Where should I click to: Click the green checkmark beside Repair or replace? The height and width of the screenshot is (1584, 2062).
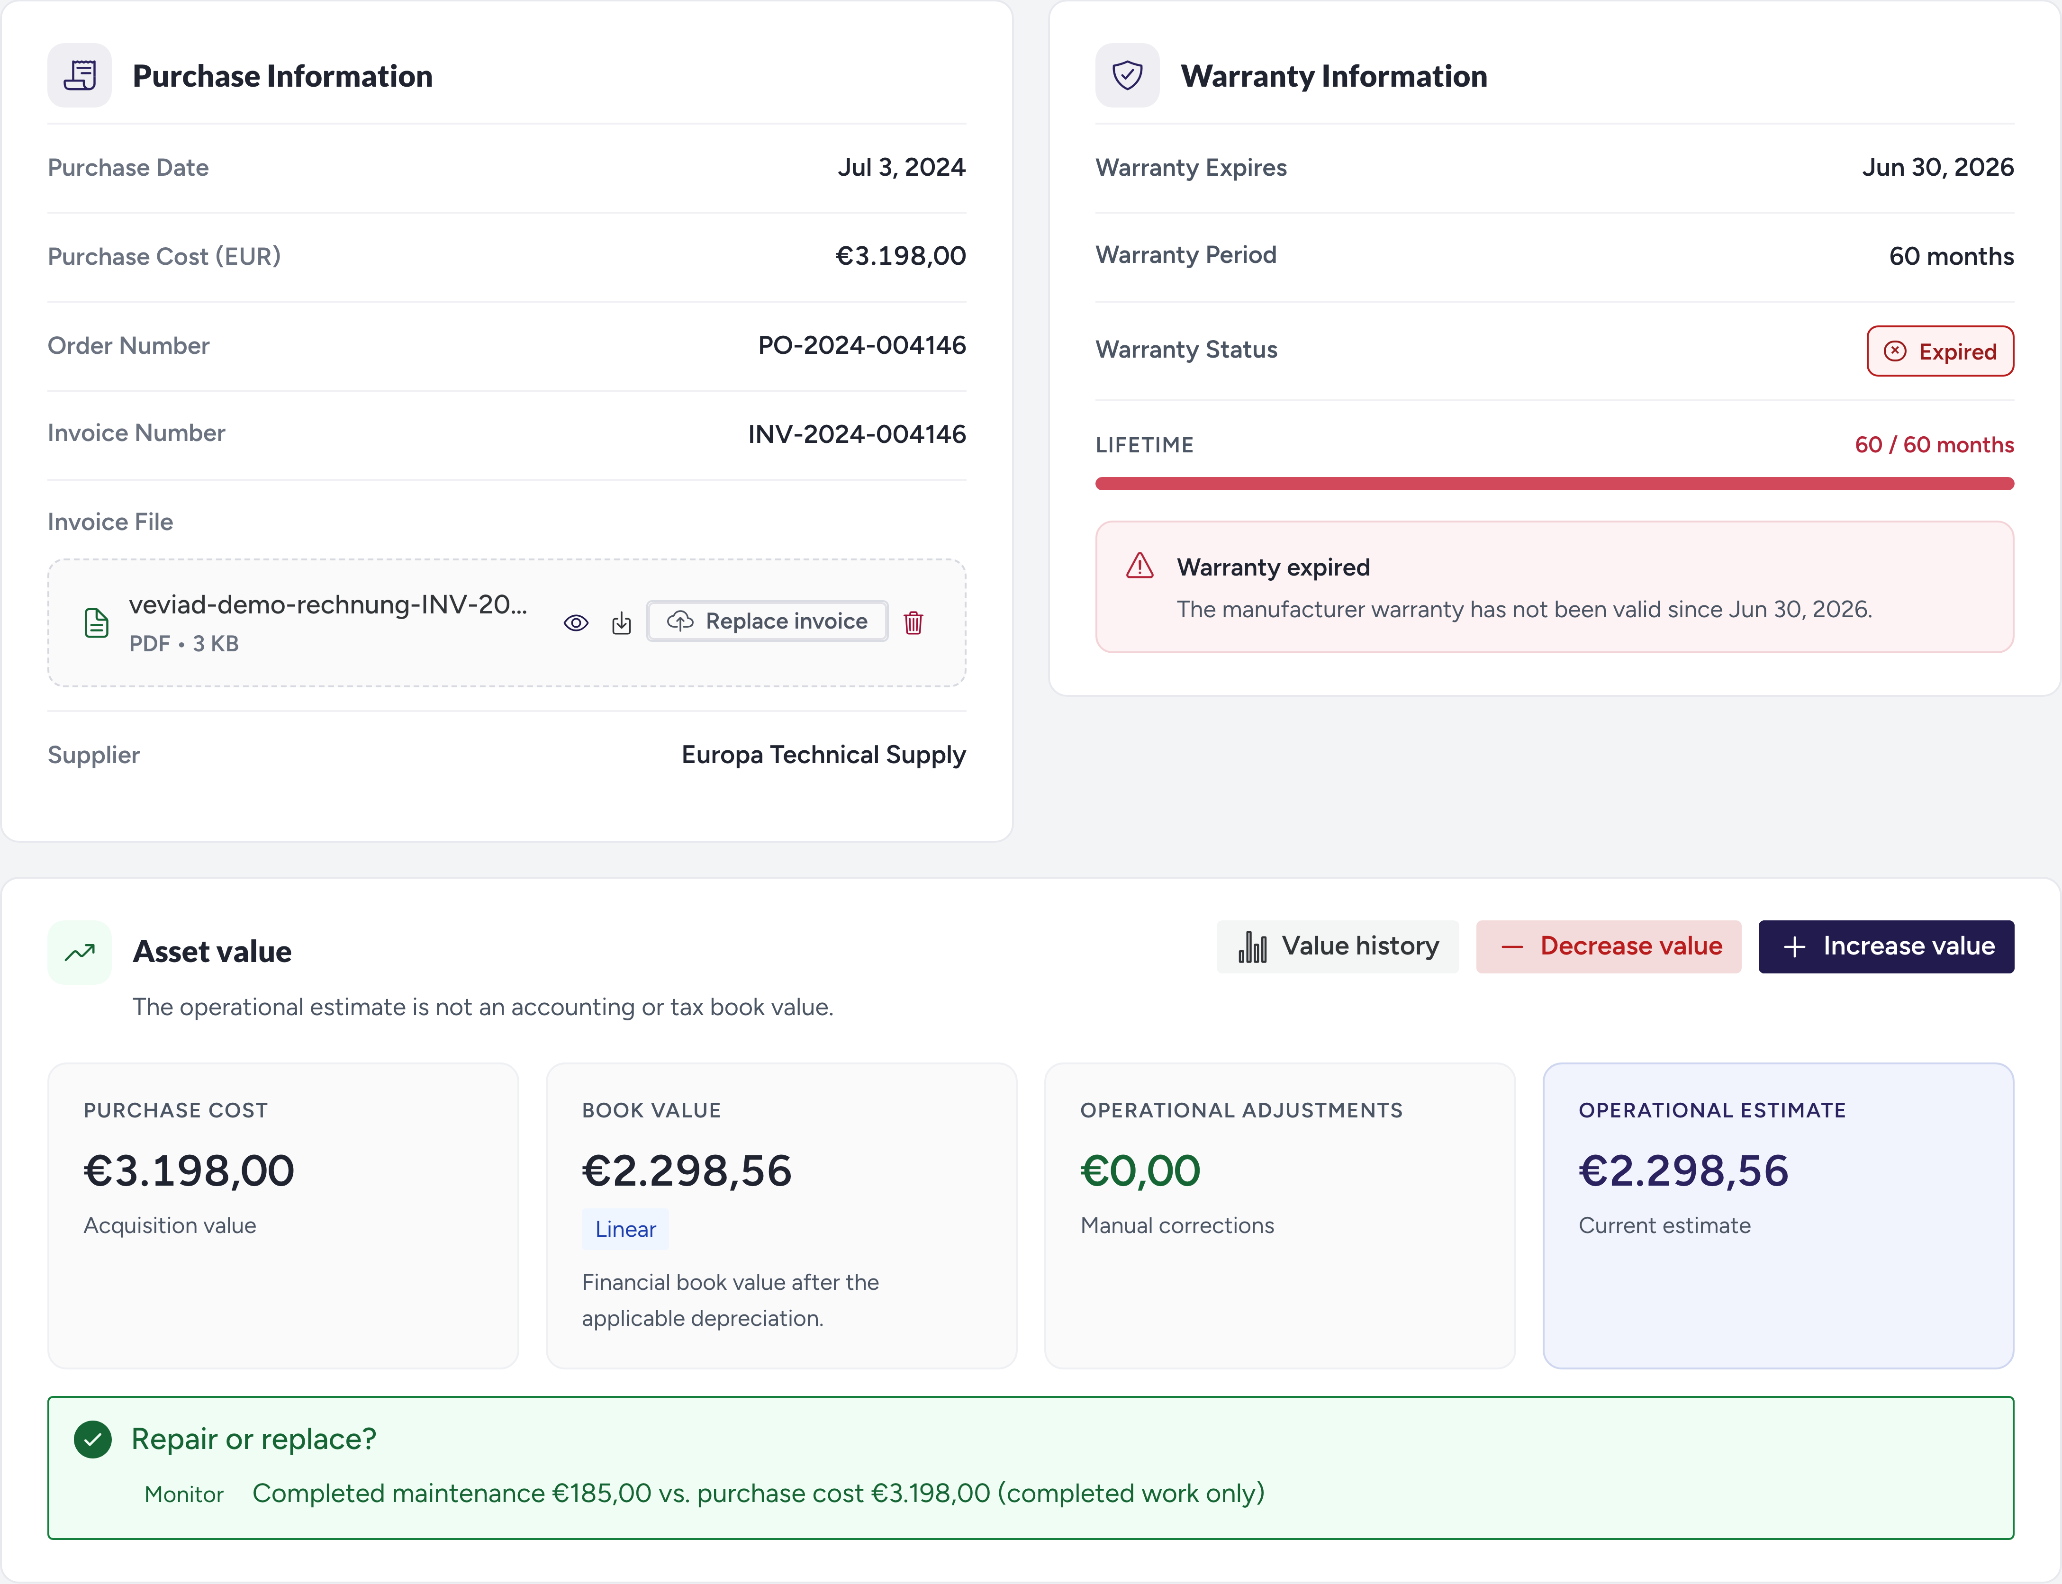93,1439
